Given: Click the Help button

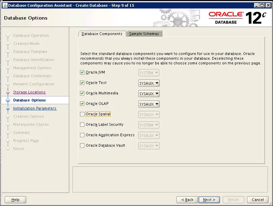Looking at the screenshot, I should click(x=16, y=200).
